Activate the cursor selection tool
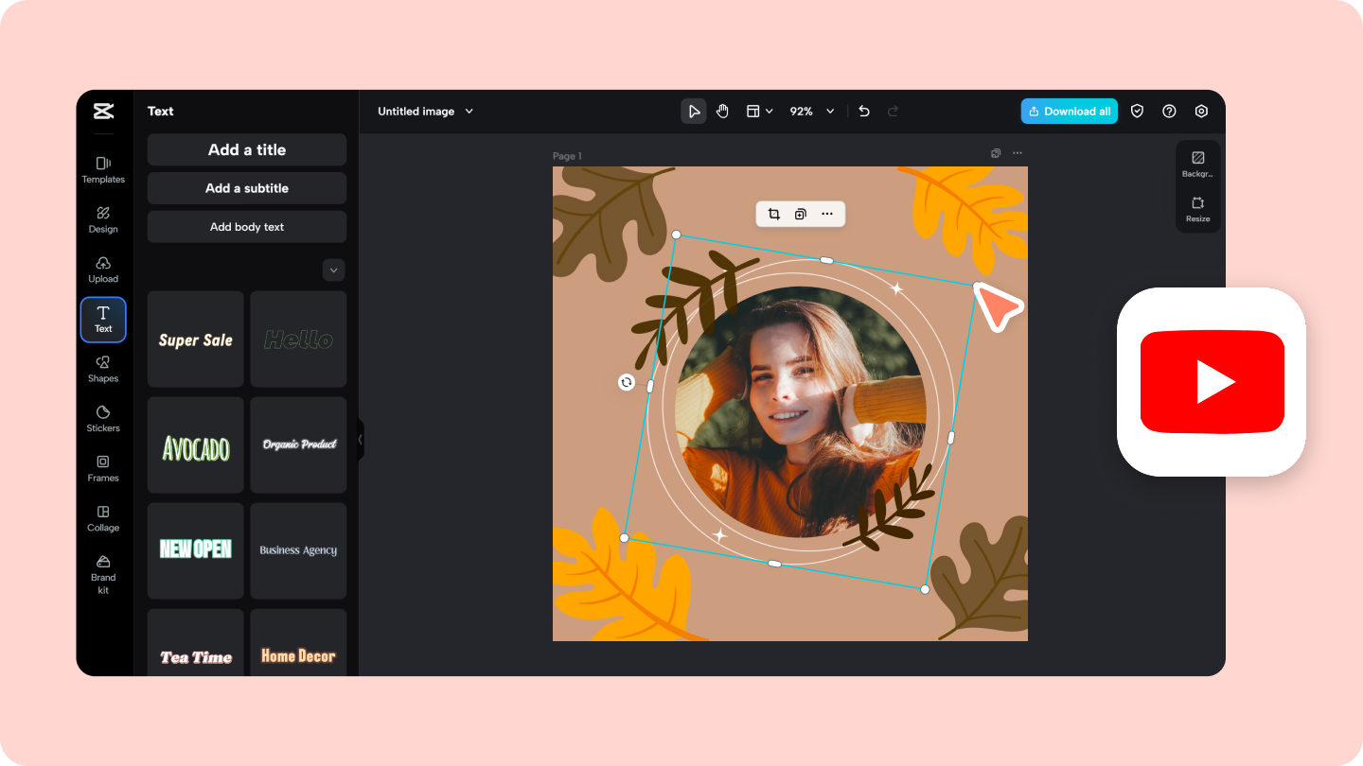The height and width of the screenshot is (766, 1363). (x=694, y=111)
